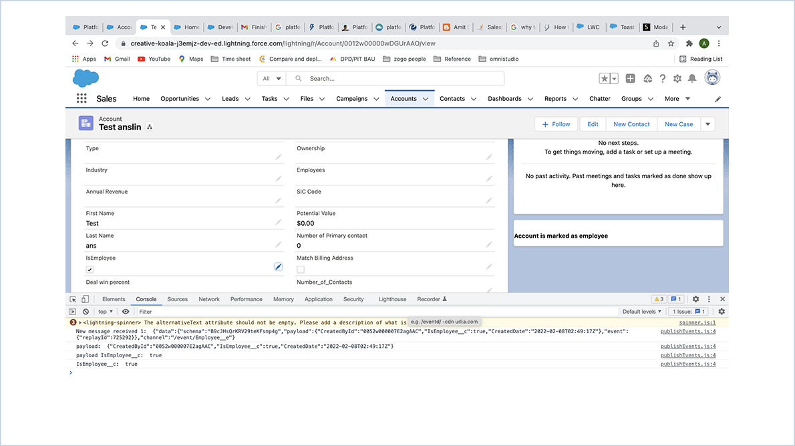Enable the Match Billing Address checkbox
The width and height of the screenshot is (795, 446).
[x=300, y=269]
